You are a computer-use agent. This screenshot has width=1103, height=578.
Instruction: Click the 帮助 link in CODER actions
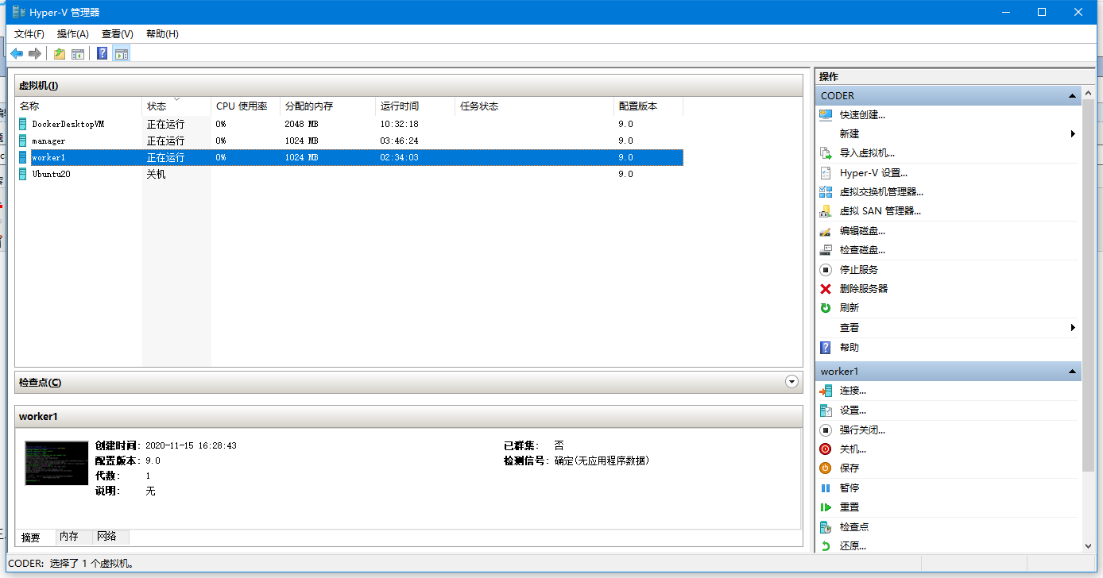pos(850,348)
